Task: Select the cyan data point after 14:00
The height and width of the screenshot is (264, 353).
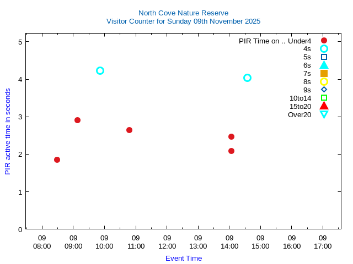Action: pos(247,78)
